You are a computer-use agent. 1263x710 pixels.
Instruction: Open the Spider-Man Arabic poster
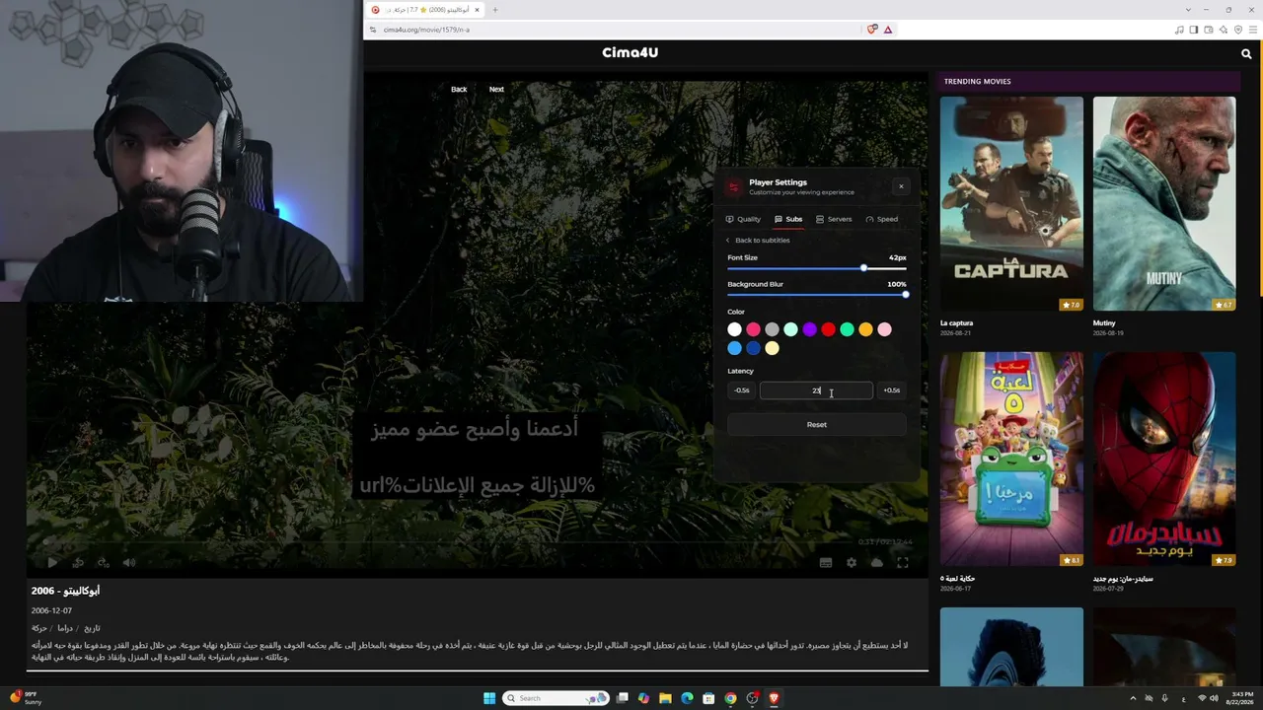[1164, 459]
